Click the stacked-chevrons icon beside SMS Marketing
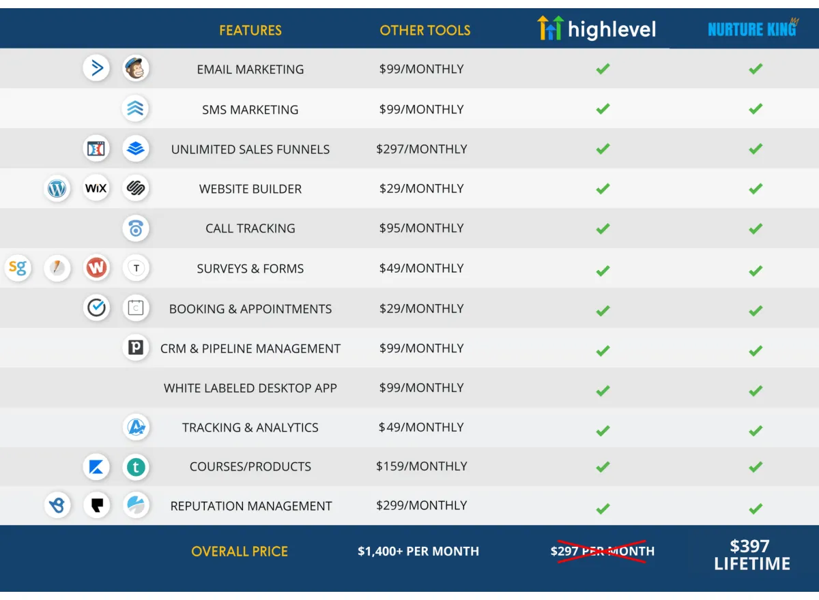The height and width of the screenshot is (600, 819). coord(136,108)
